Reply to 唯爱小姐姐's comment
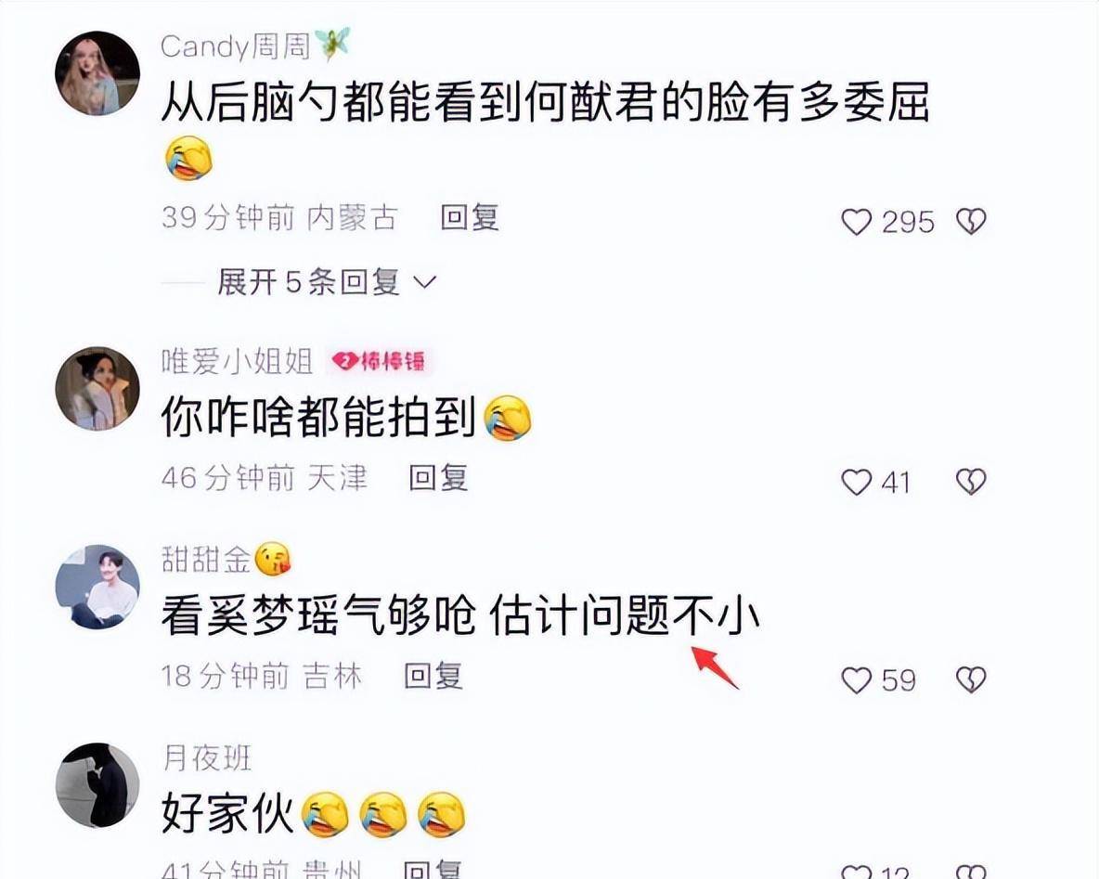This screenshot has height=879, width=1099. [438, 477]
